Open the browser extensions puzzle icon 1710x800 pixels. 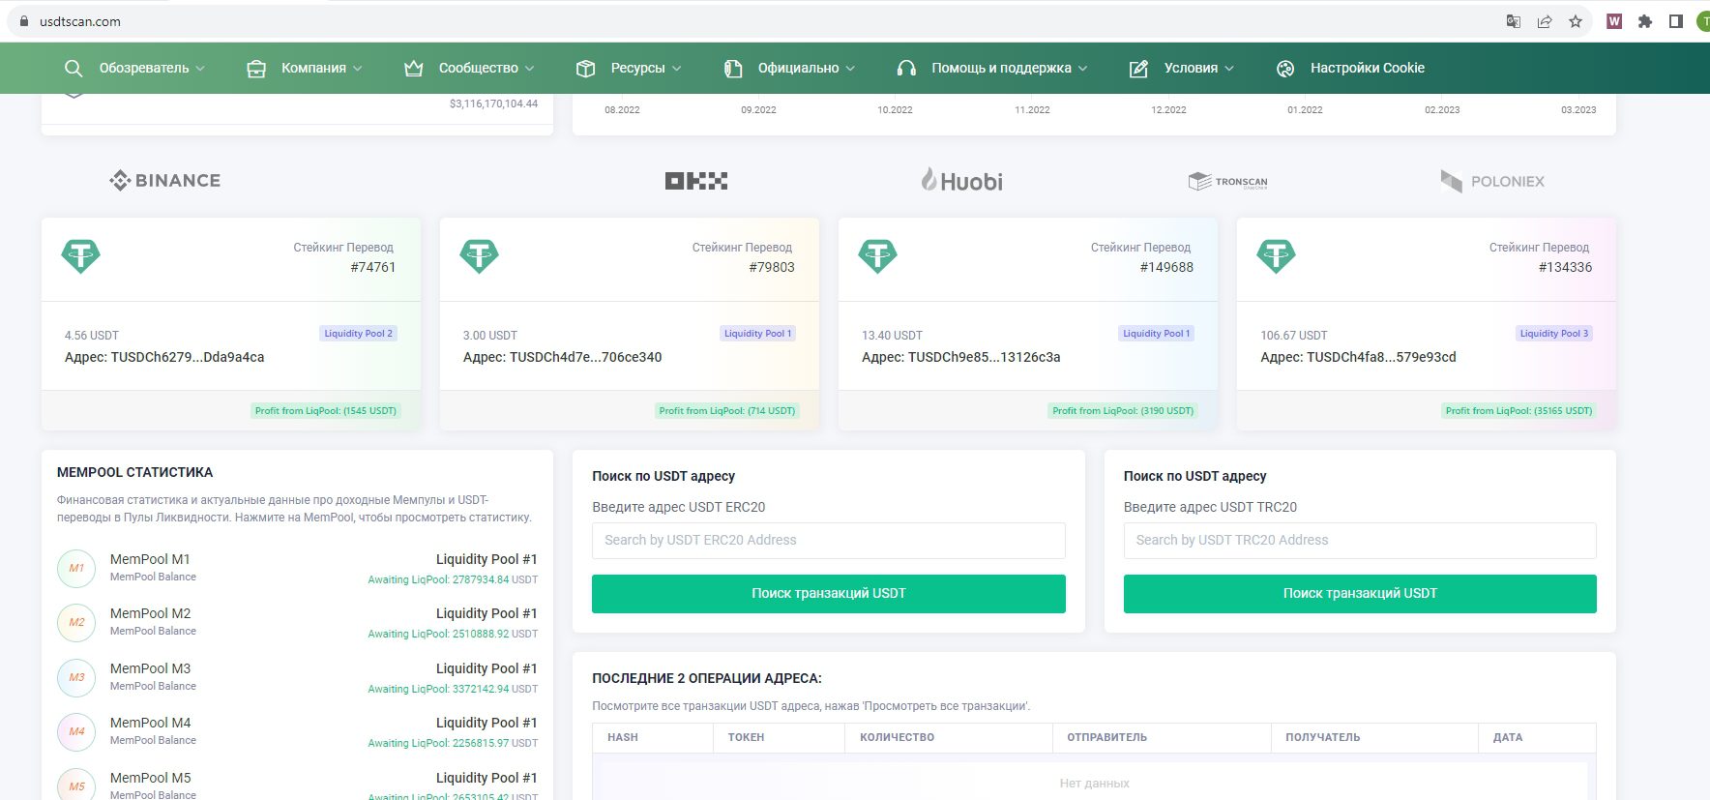(x=1645, y=21)
